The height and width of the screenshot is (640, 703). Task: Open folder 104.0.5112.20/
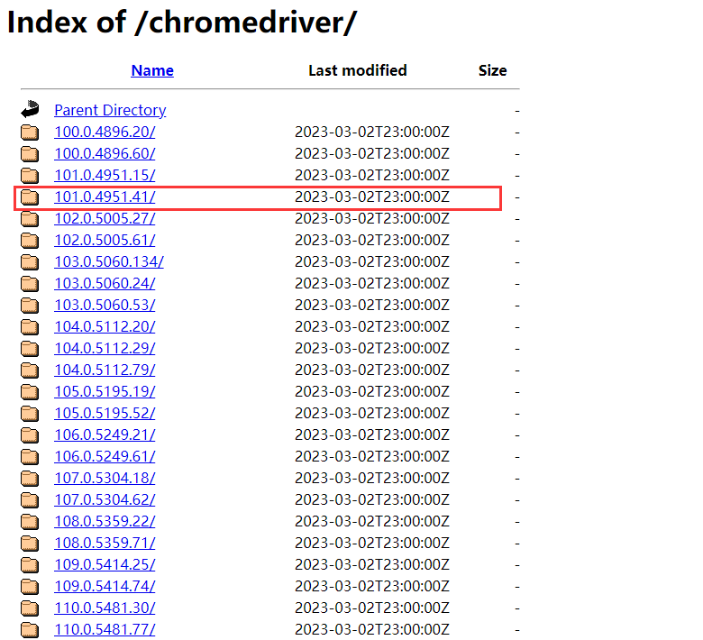[105, 326]
